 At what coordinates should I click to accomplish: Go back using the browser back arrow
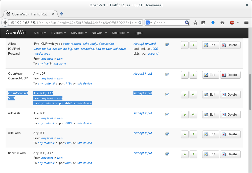[x=5, y=23]
